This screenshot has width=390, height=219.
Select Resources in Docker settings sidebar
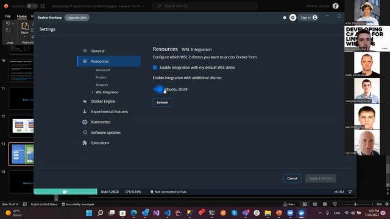coord(108,61)
